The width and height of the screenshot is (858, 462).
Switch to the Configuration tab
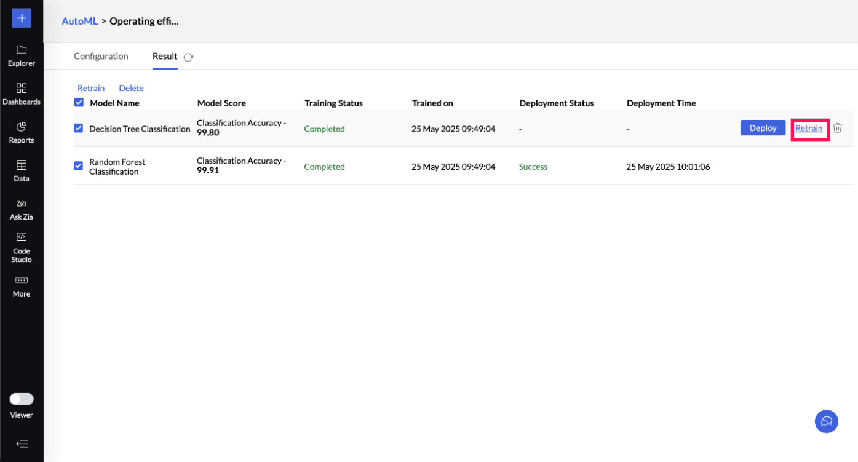pyautogui.click(x=101, y=56)
